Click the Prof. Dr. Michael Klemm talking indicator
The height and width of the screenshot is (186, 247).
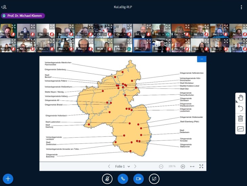point(23,16)
